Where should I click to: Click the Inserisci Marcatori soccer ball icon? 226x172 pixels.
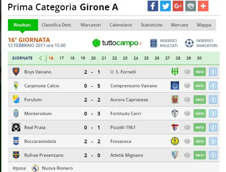189,43
